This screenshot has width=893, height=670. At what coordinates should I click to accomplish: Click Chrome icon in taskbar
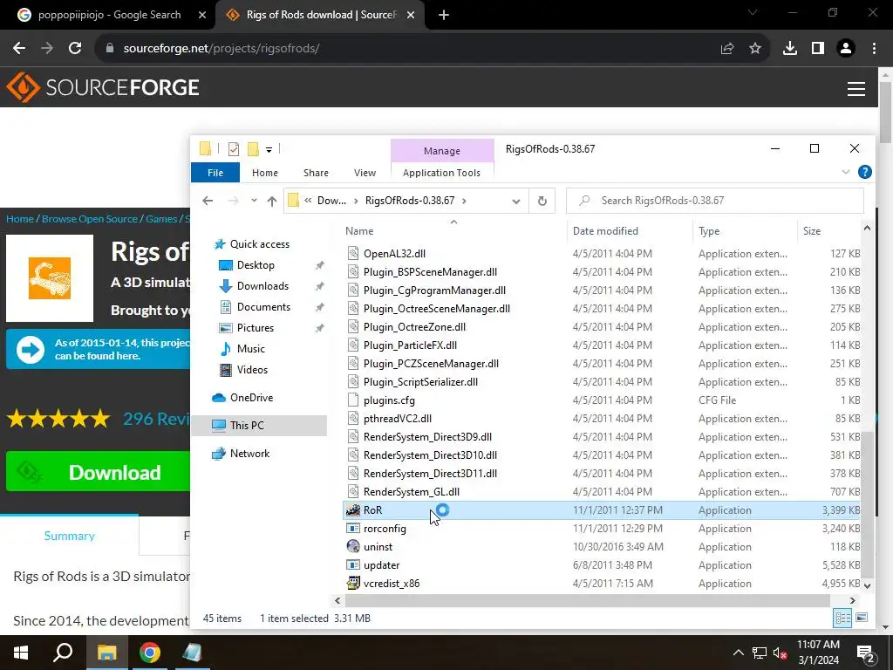150,653
